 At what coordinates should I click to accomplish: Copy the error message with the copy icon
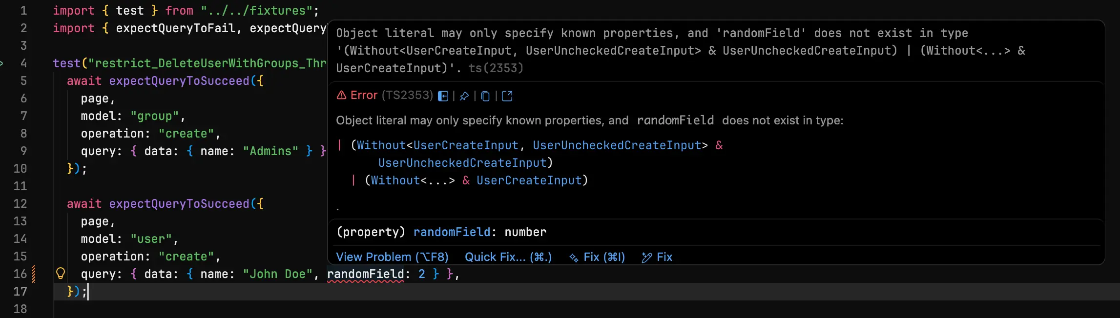click(x=485, y=96)
